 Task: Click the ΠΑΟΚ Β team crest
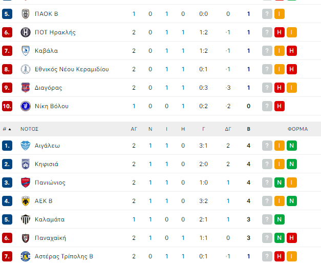[26, 14]
